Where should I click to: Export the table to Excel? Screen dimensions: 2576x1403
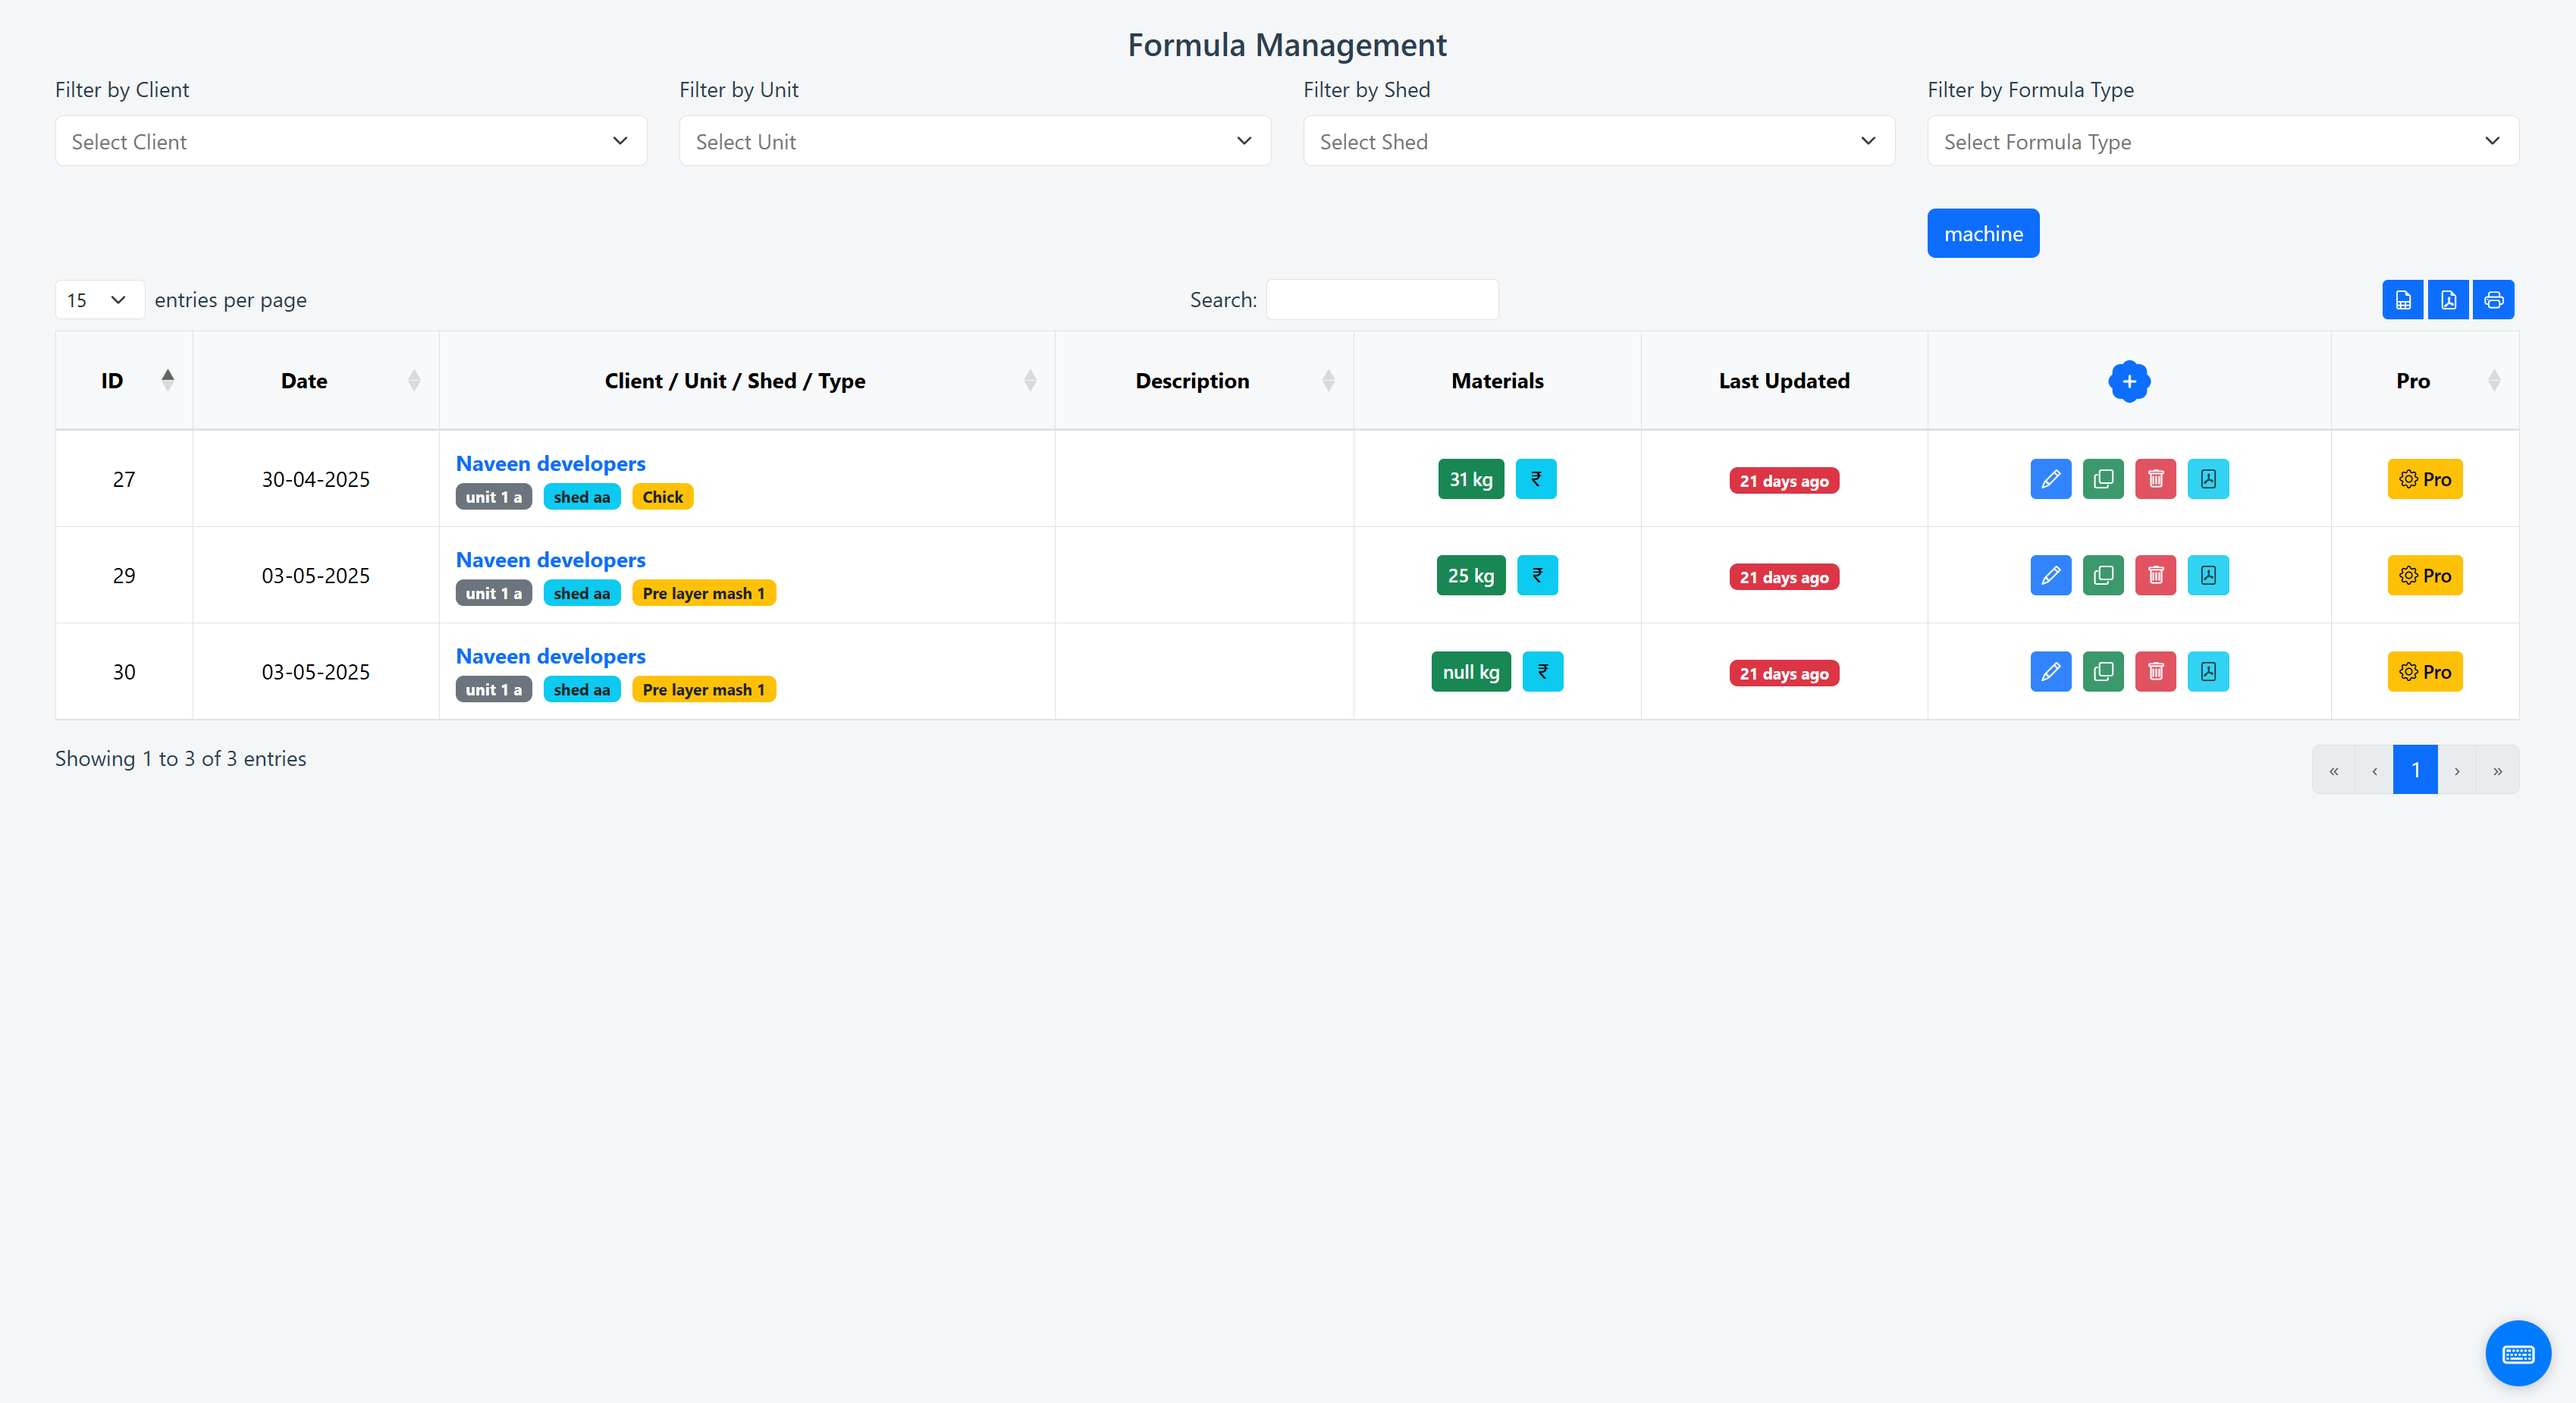coord(2403,299)
